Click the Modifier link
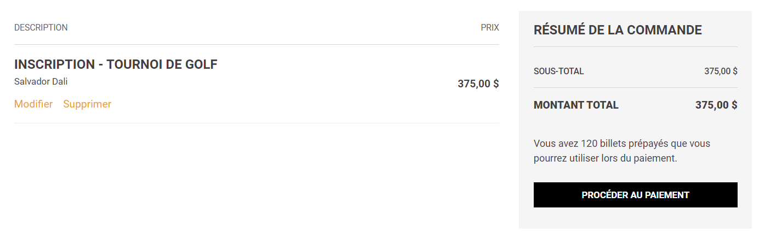Image resolution: width=765 pixels, height=232 pixels. pos(33,104)
